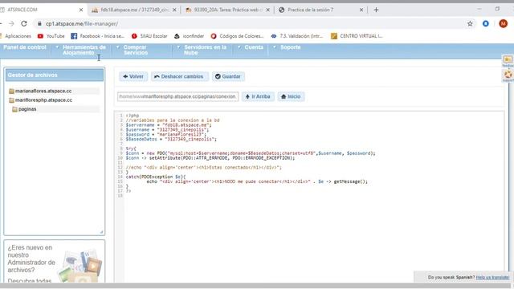
Task: Click the address bar URL cp1.atspace.me
Action: [x=82, y=23]
